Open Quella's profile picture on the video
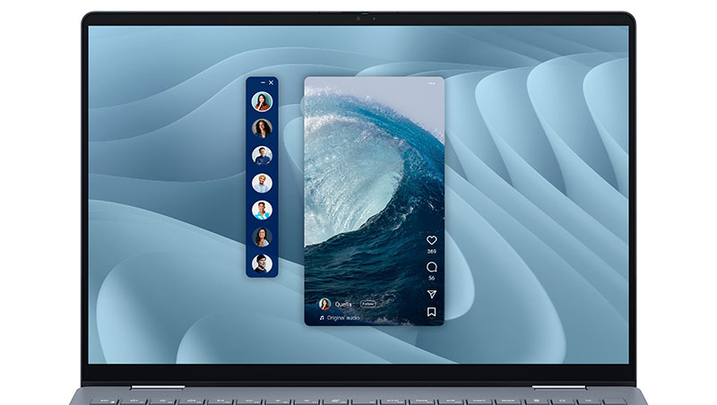The image size is (717, 405). point(324,304)
